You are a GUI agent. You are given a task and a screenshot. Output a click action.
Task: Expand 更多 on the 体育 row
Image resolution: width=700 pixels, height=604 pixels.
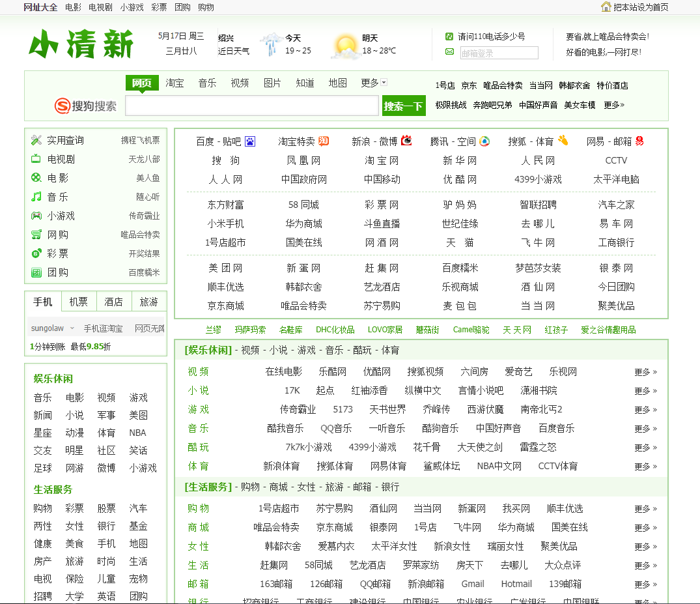pos(645,467)
